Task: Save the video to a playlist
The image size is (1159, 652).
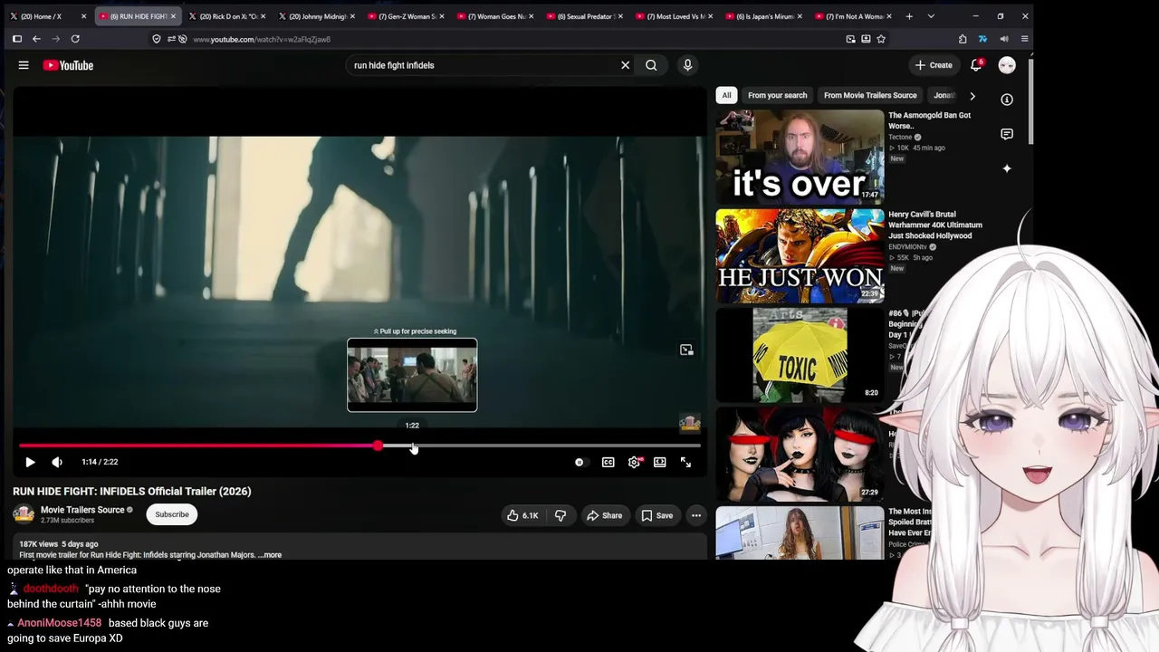Action: point(657,515)
